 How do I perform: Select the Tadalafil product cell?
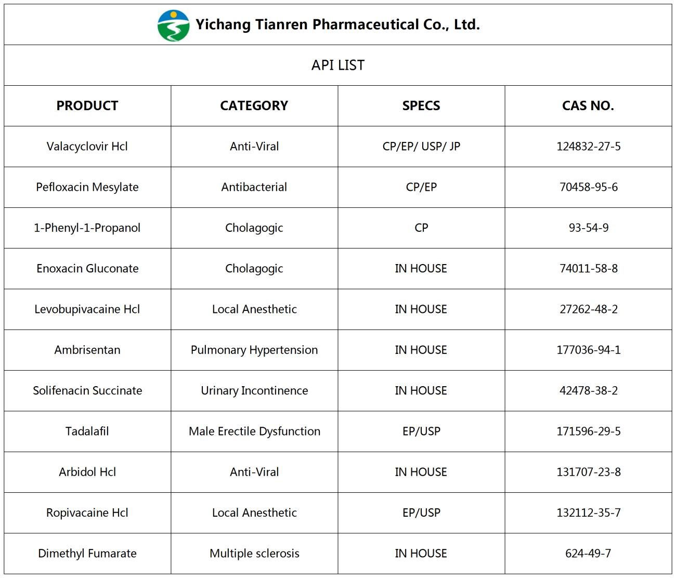(x=87, y=431)
